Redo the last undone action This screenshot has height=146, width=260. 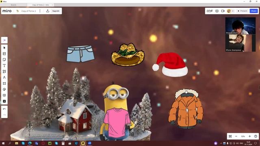[x=4, y=115]
